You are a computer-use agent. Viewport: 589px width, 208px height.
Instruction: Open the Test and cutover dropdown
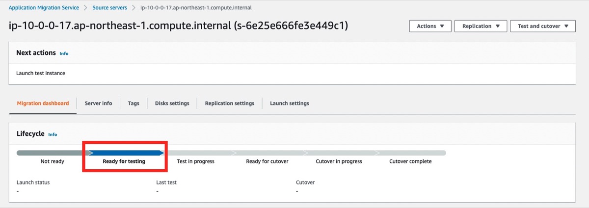[x=543, y=26]
